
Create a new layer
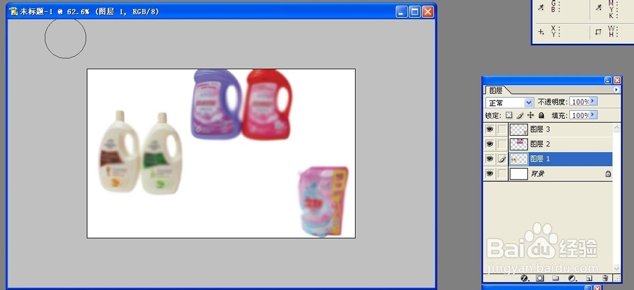589,279
